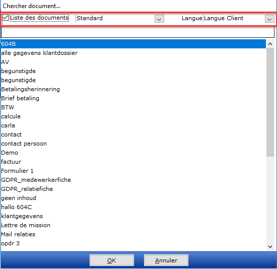The height and width of the screenshot is (269, 277).
Task: Select the Mail relaties entry
Action: tap(133, 234)
